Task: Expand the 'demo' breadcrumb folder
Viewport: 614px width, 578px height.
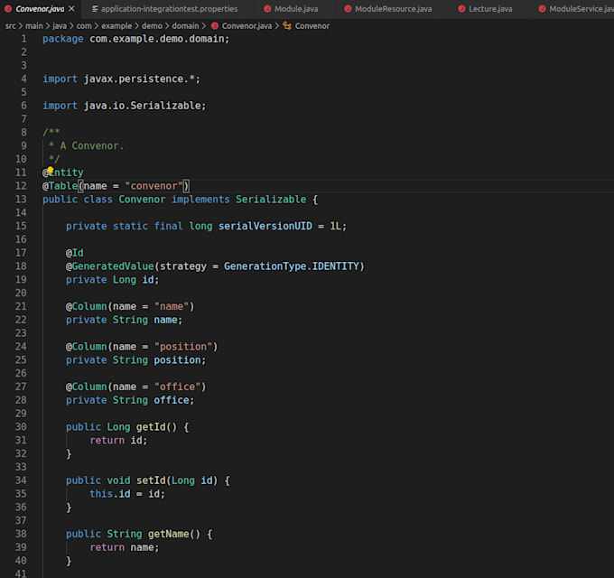Action: [x=152, y=26]
